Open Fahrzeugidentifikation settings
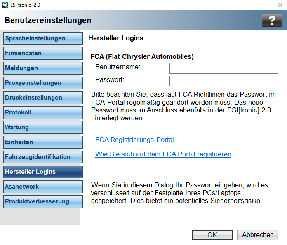The height and width of the screenshot is (245, 287). point(43,157)
